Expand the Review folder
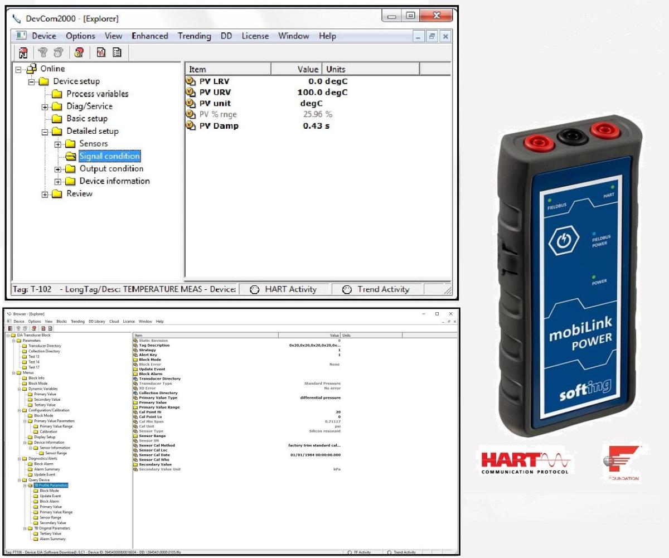Viewport: 669px width, 558px height. [x=46, y=195]
